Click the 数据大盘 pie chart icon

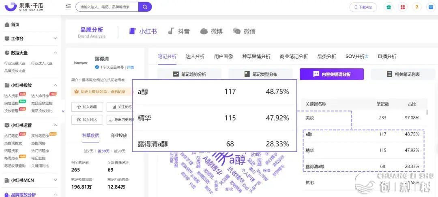[7, 53]
